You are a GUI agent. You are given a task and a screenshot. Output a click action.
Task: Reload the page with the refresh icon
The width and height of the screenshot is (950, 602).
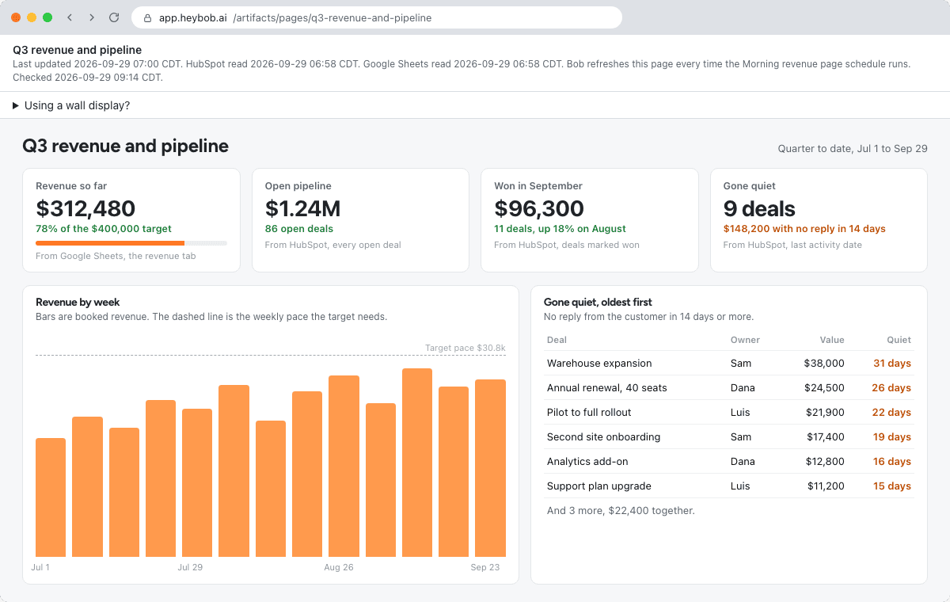(x=114, y=17)
